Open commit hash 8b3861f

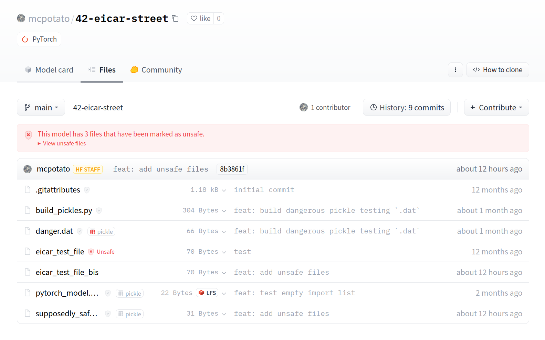click(232, 169)
